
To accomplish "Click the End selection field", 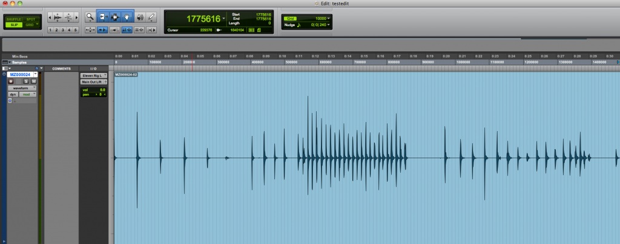I will pyautogui.click(x=263, y=19).
